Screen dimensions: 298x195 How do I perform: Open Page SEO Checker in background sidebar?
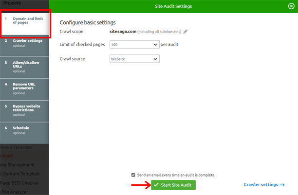point(19,183)
